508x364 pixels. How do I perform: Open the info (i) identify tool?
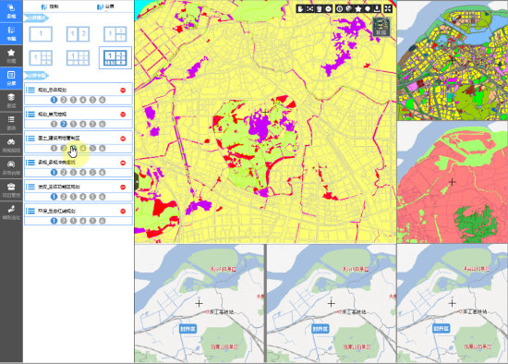[339, 8]
